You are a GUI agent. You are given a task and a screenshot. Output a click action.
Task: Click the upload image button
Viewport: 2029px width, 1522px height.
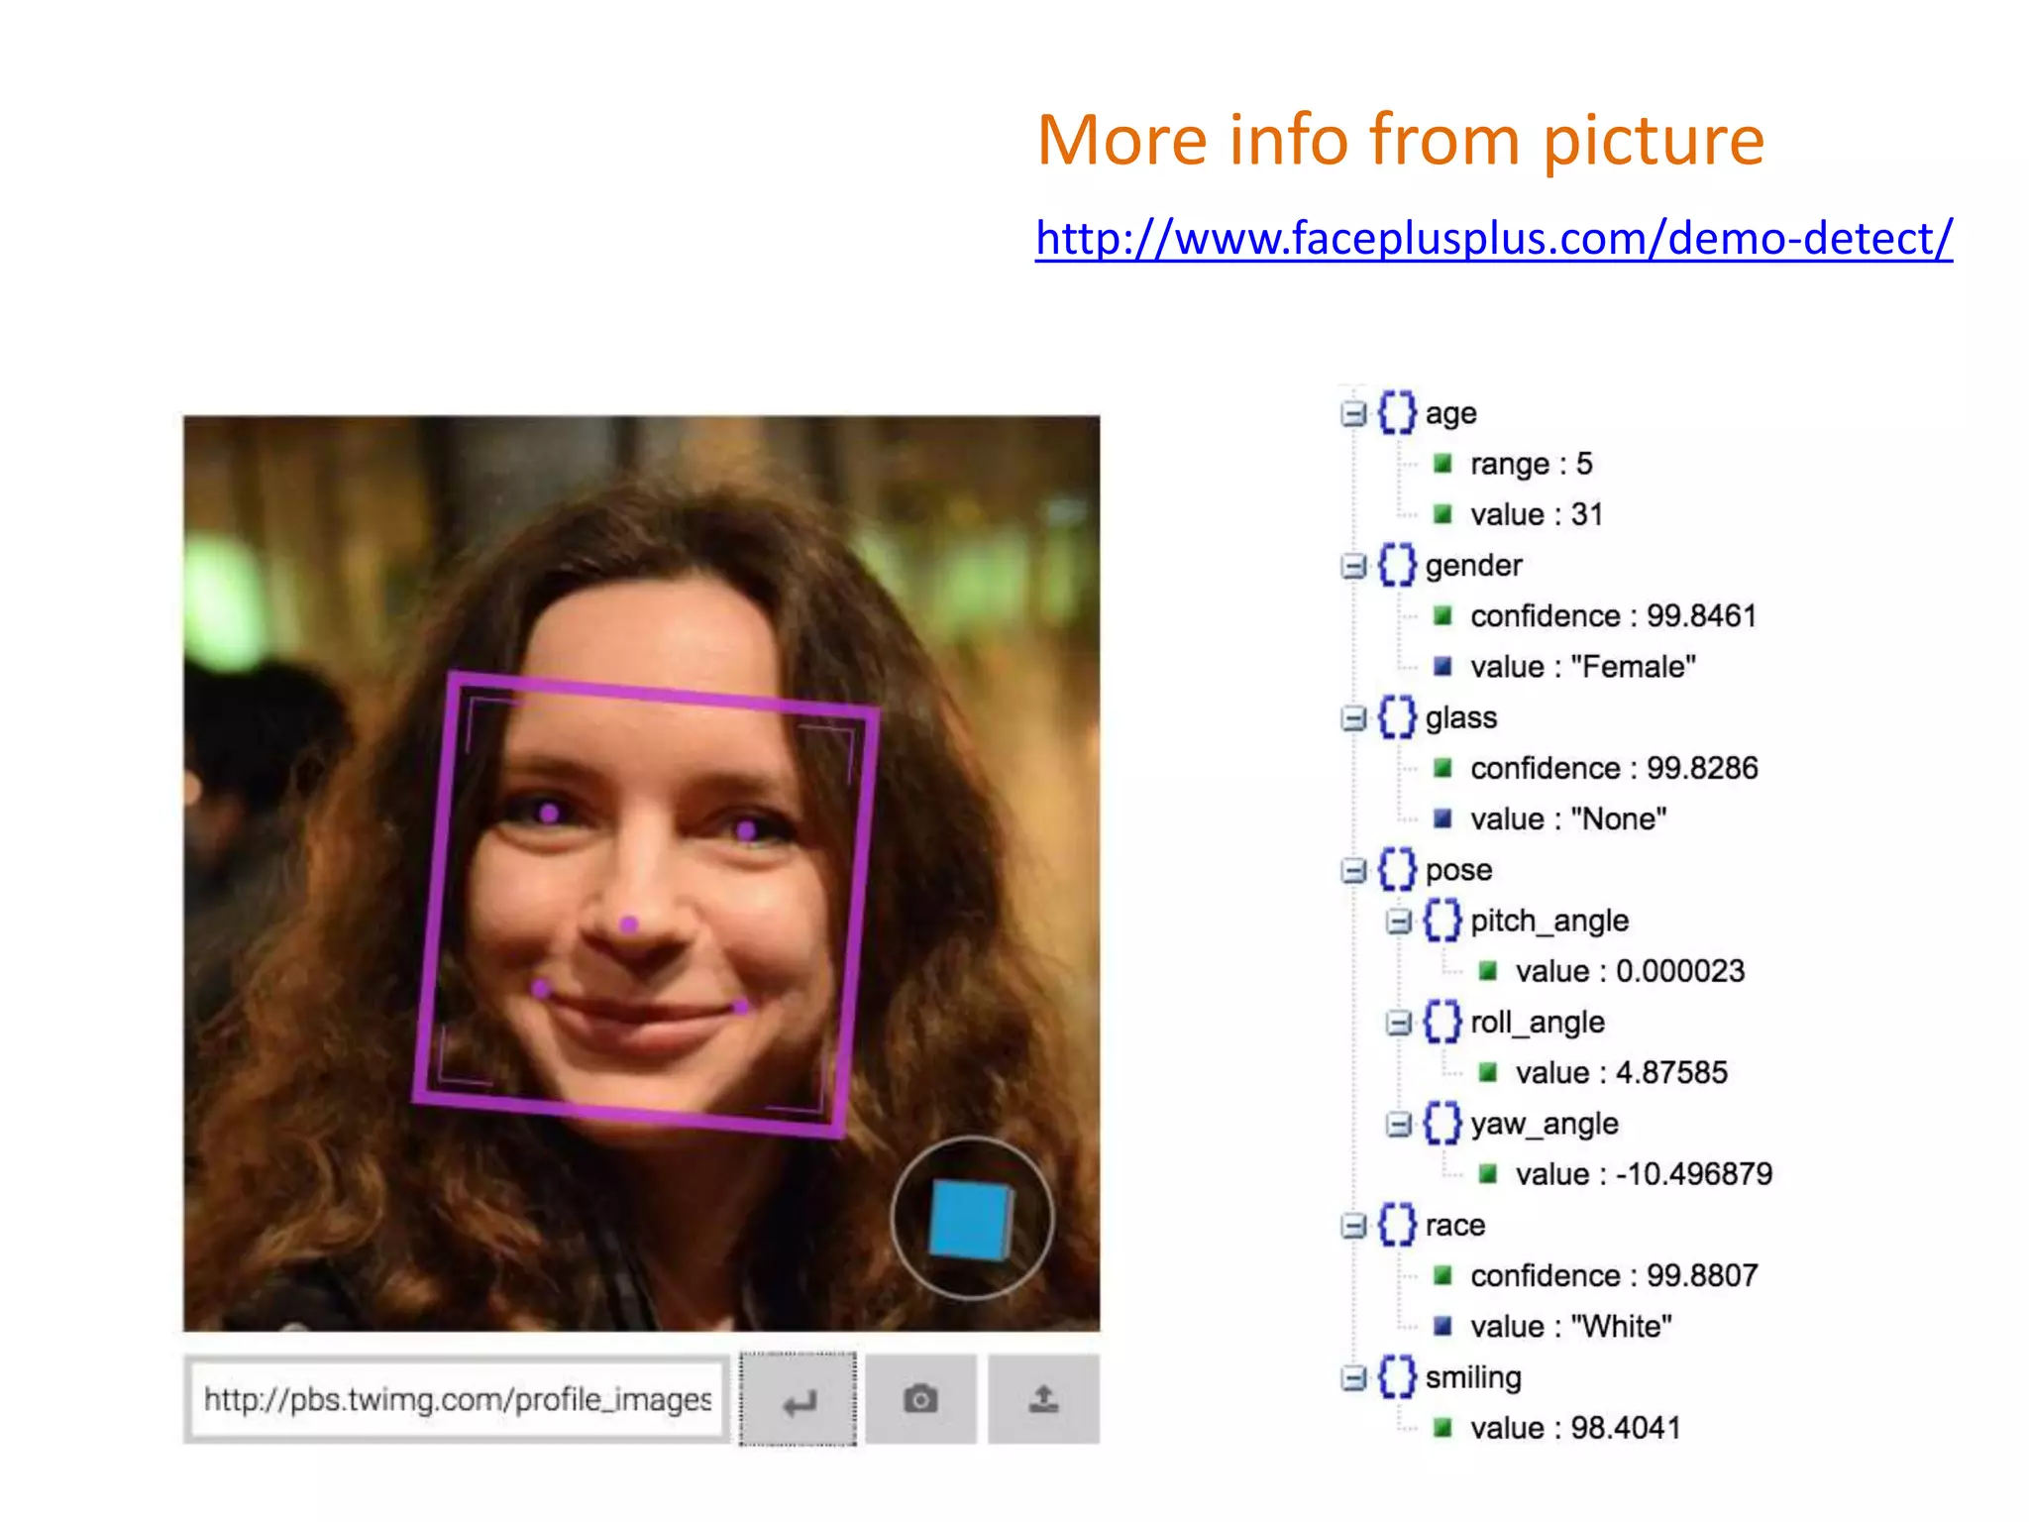point(1043,1399)
